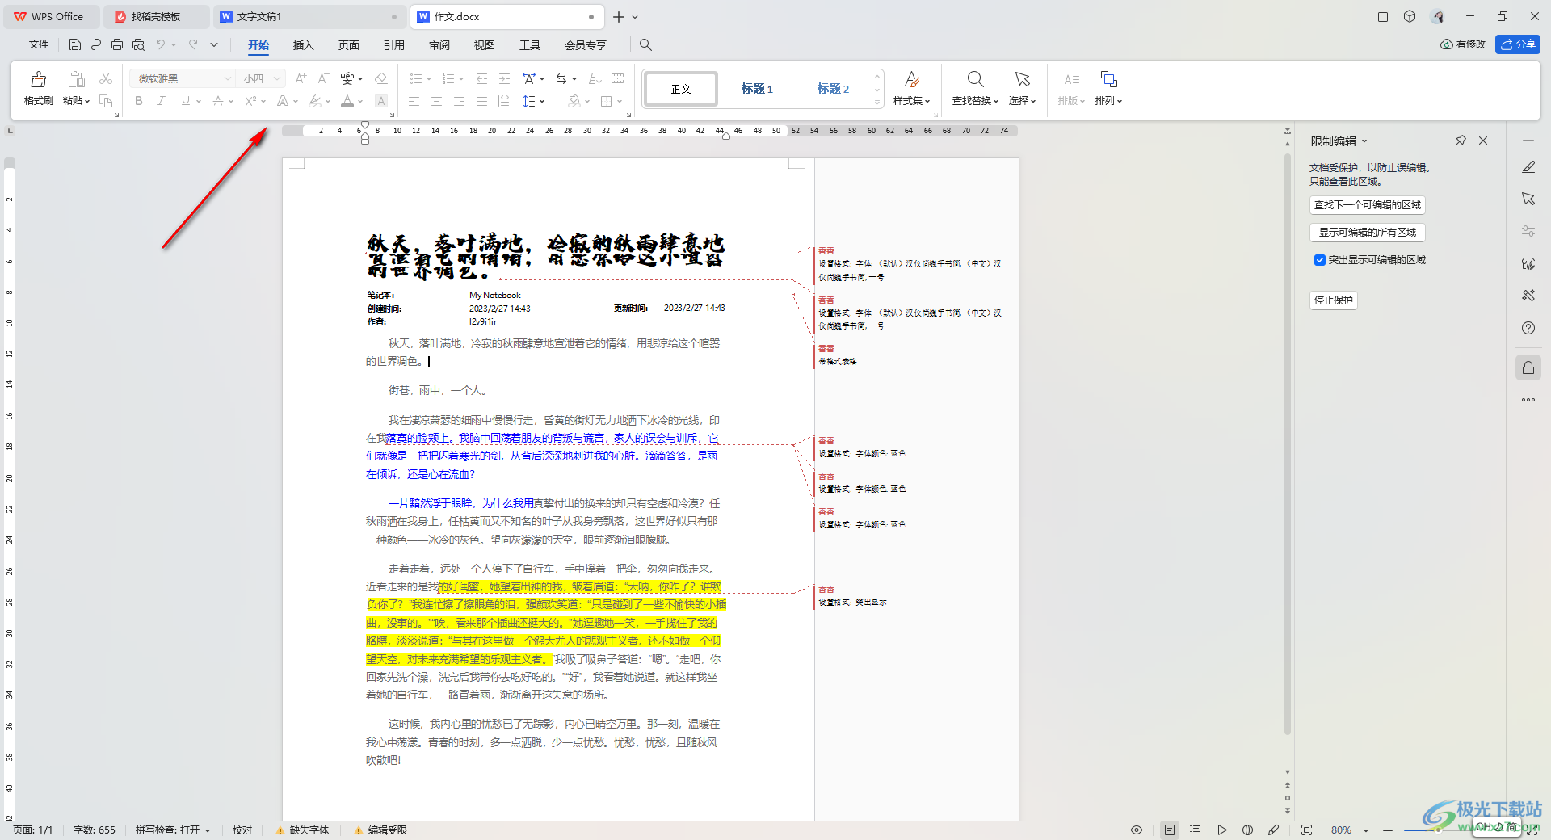This screenshot has height=840, width=1551.
Task: Click the Arrange (排列) icon
Action: pos(1108,79)
